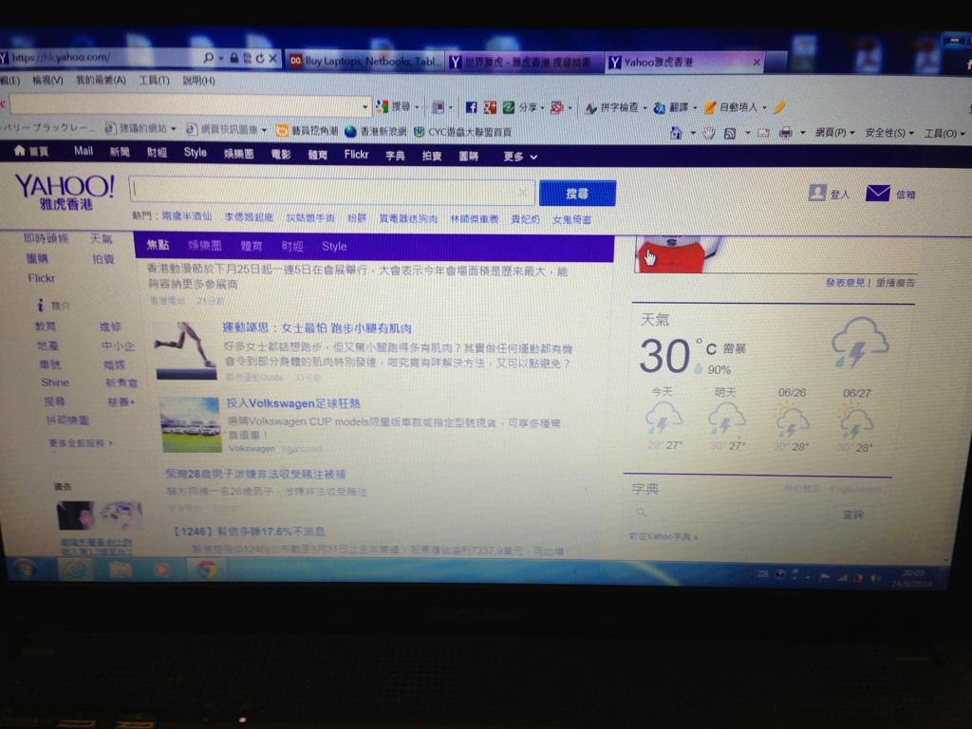The height and width of the screenshot is (729, 972).
Task: Click the 明天 forecast weather icon
Action: tap(726, 418)
